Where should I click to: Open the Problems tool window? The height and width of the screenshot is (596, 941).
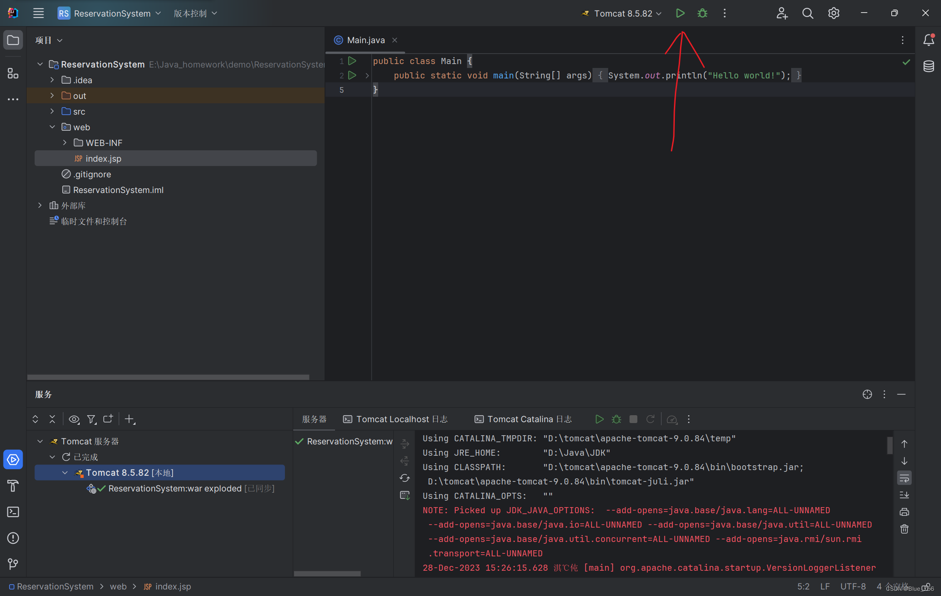(x=13, y=538)
